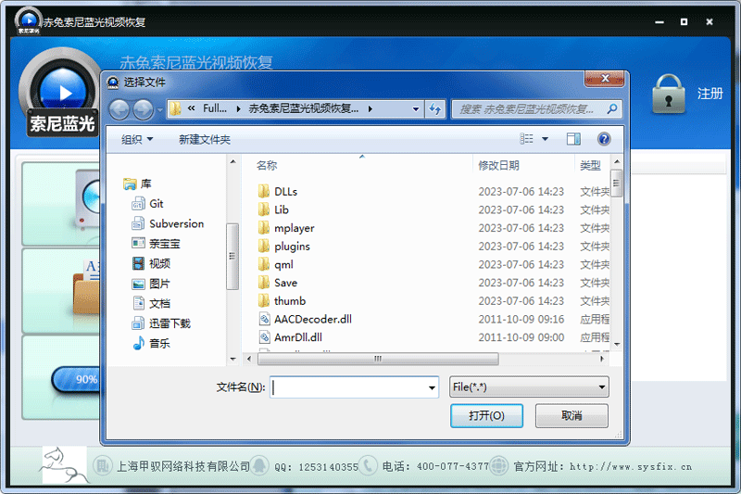The image size is (741, 494).
Task: Sort by 类型 column header
Action: [592, 166]
